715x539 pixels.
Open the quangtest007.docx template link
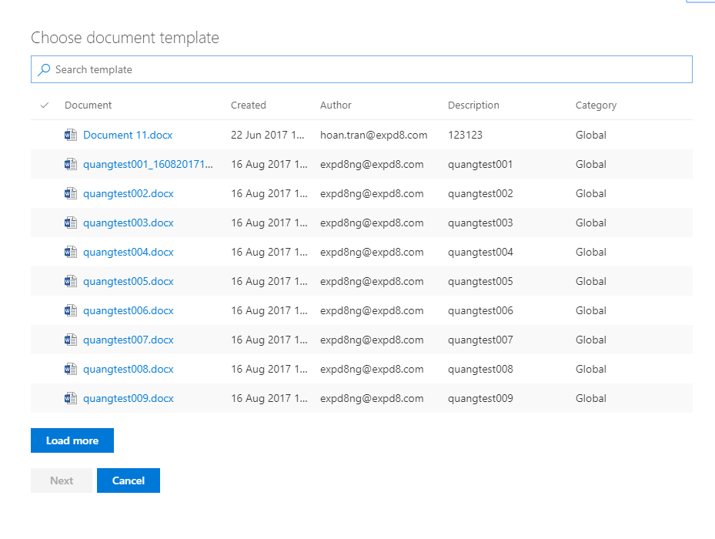coord(128,340)
